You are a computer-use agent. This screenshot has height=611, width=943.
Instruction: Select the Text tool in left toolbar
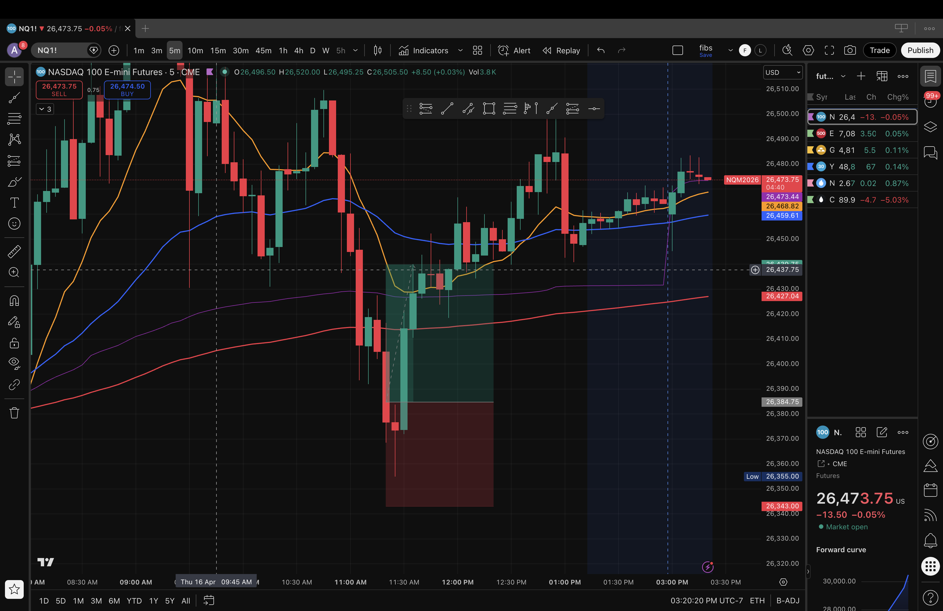click(14, 203)
